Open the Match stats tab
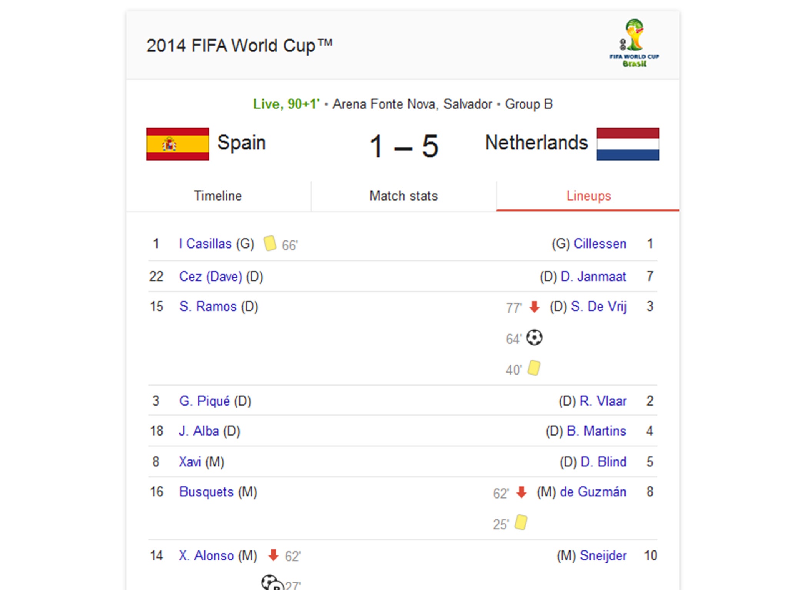Viewport: 787px width, 590px height. (403, 196)
